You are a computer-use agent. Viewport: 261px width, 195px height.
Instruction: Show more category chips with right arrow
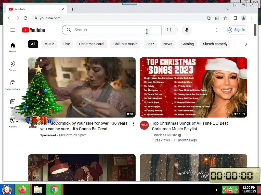pos(246,44)
